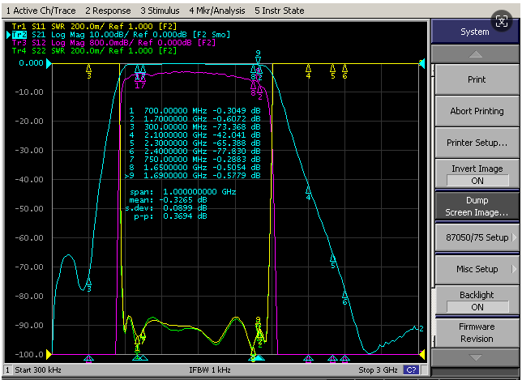
Task: Click the Stop 3 GHz stimulus value
Action: pyautogui.click(x=378, y=370)
